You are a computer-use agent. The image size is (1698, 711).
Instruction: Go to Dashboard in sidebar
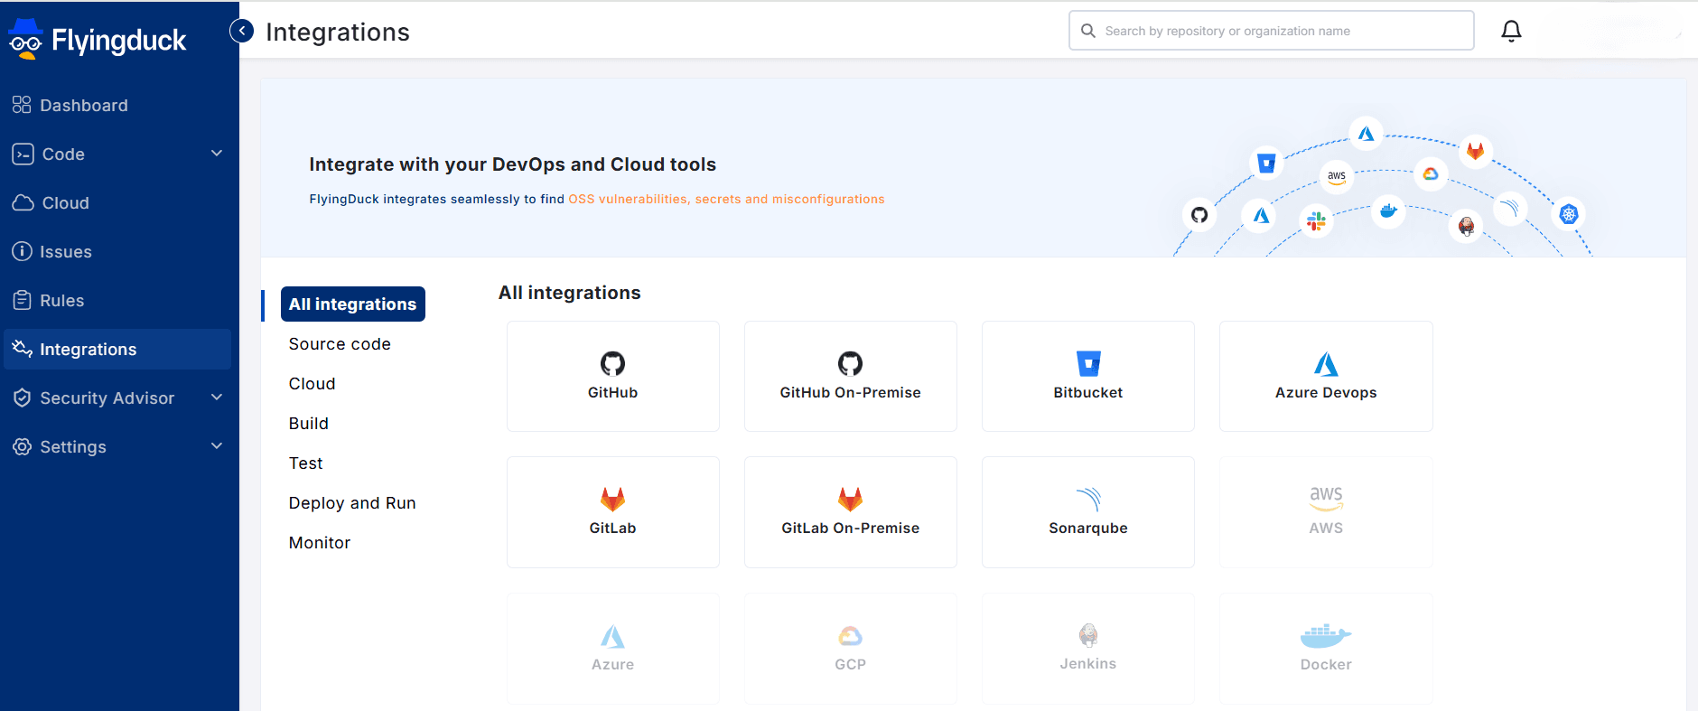point(117,105)
